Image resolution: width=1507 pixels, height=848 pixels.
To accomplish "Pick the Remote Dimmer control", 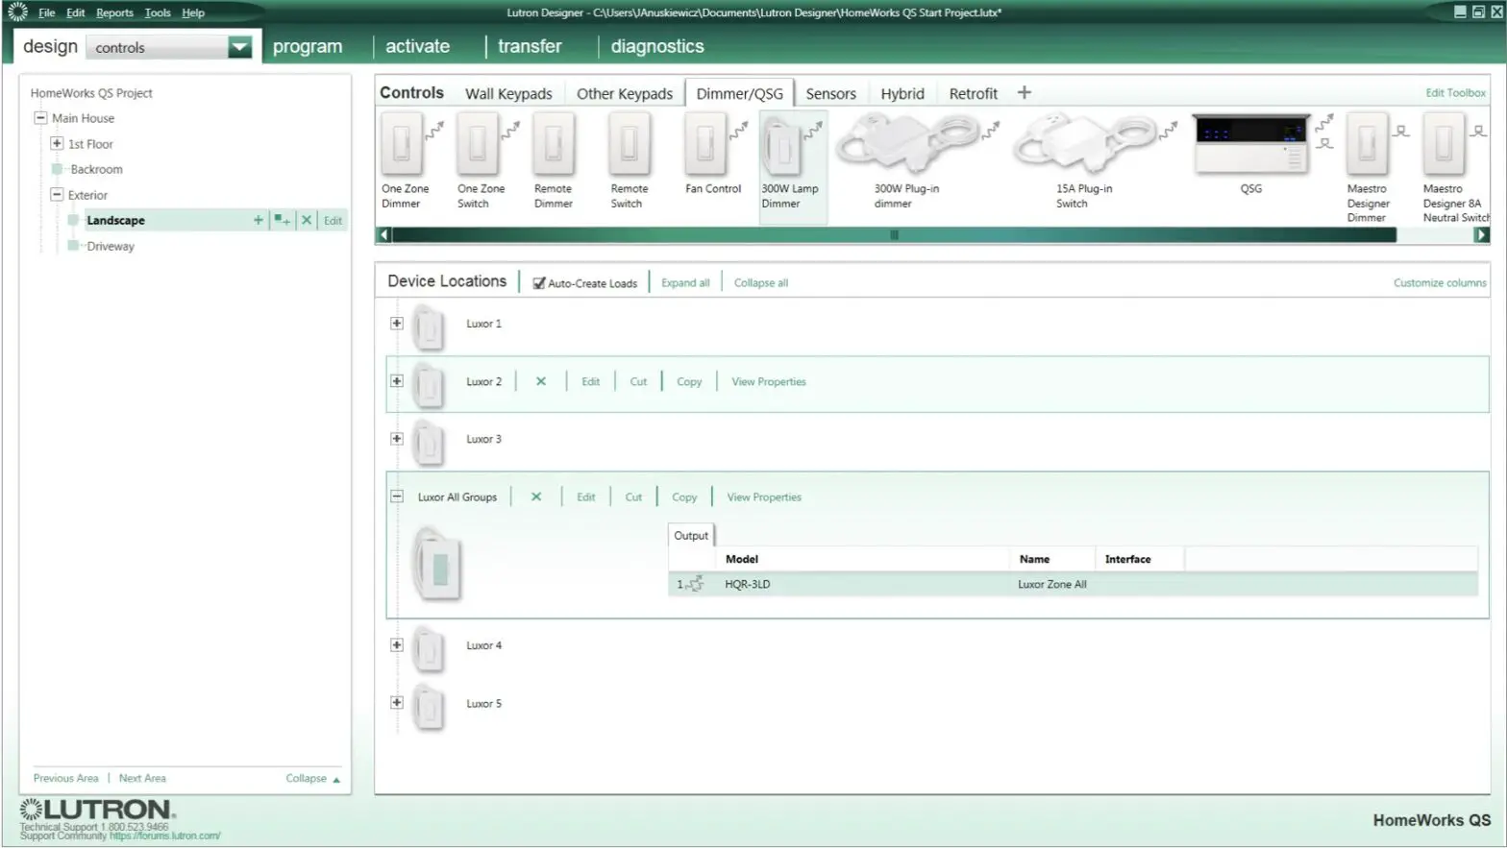I will [553, 159].
